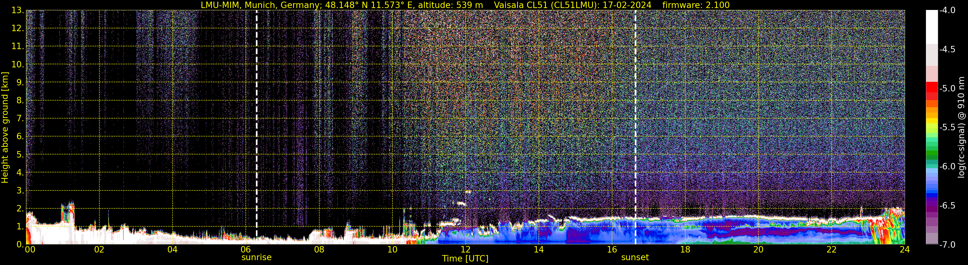Click the 24 time tick label
The height and width of the screenshot is (265, 968).
click(x=904, y=249)
